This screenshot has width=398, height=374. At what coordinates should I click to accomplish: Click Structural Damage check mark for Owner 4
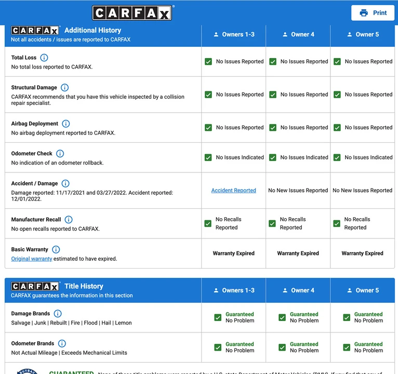(273, 95)
